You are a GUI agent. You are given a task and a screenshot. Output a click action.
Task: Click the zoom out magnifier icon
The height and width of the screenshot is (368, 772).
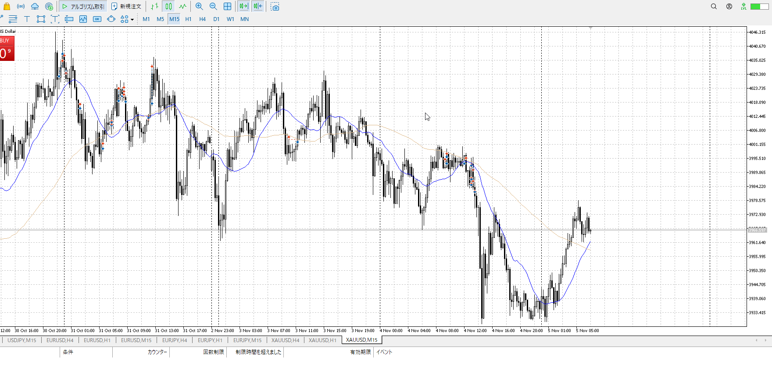tap(213, 7)
